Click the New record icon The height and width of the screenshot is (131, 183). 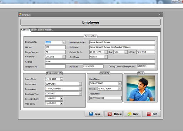coord(129,114)
